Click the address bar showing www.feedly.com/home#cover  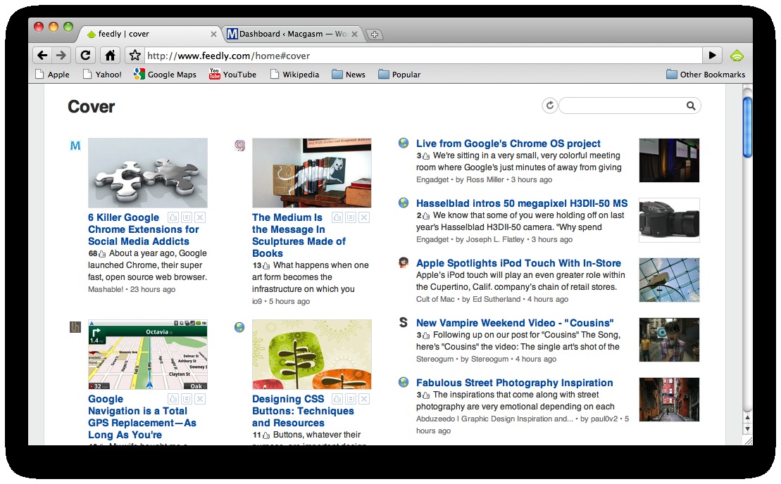[423, 55]
